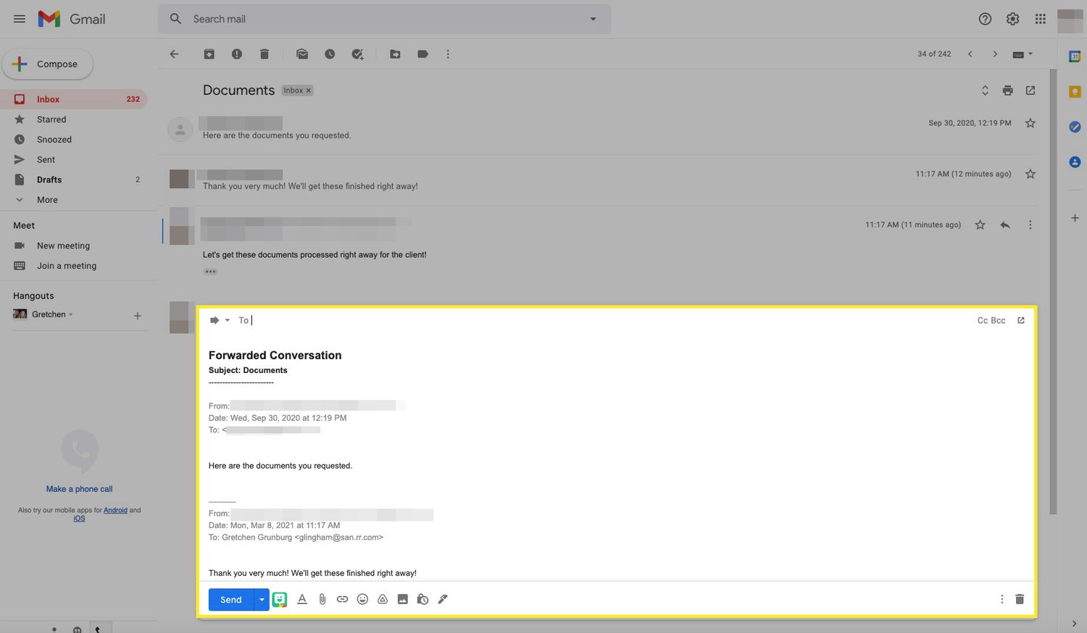Image resolution: width=1087 pixels, height=633 pixels.
Task: Open Labels icon in toolbar
Action: click(x=422, y=54)
